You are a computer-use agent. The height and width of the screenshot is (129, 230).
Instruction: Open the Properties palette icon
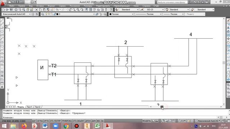pos(87,10)
